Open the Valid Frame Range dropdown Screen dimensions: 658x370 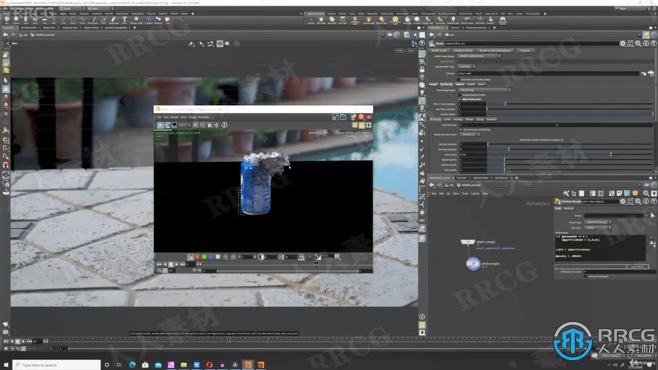(x=478, y=56)
